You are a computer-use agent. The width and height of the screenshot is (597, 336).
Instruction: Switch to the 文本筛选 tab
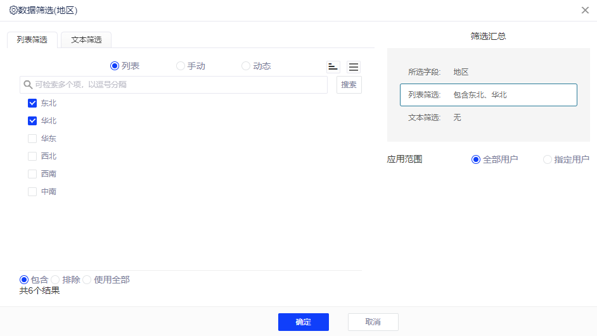86,39
